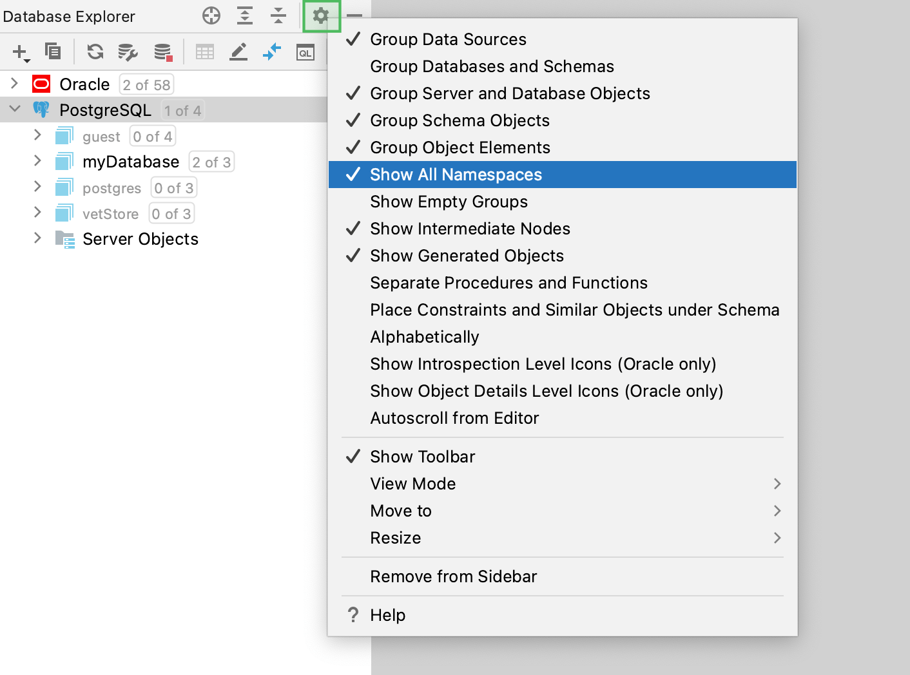910x675 pixels.
Task: Open the query console QL icon
Action: (x=305, y=52)
